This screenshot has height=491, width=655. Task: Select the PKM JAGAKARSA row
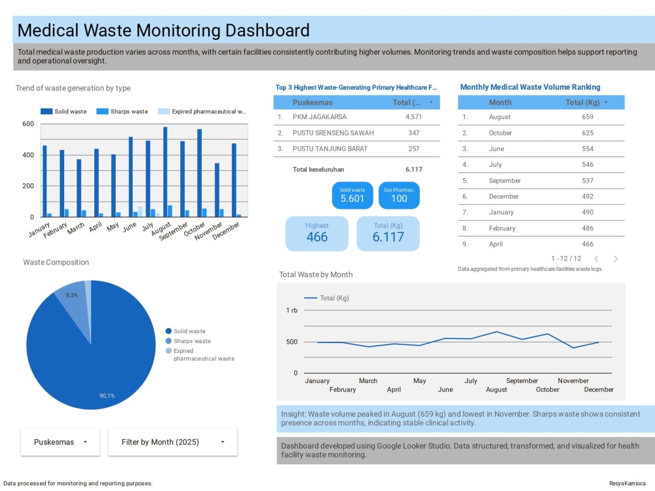(356, 117)
